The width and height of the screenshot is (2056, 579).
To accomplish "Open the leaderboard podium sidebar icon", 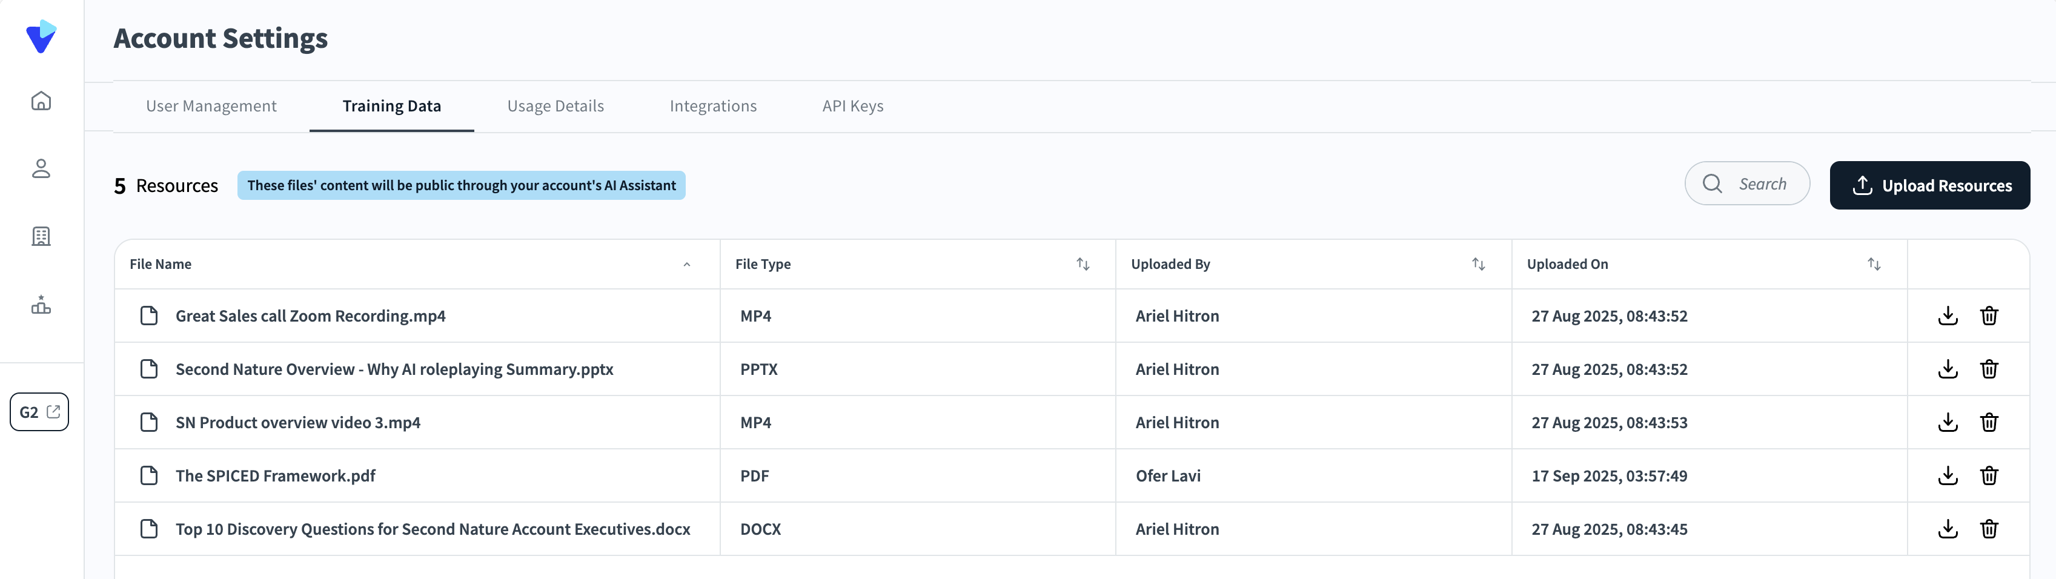I will click(41, 305).
